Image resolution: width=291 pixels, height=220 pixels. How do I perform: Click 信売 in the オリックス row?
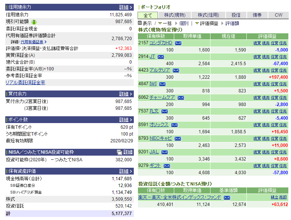coord(283,125)
